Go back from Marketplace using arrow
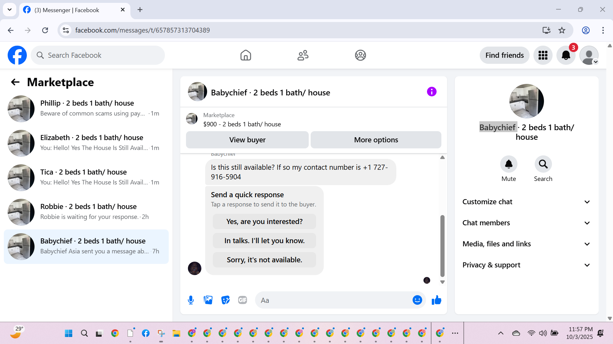Viewport: 613px width, 344px height. [15, 82]
